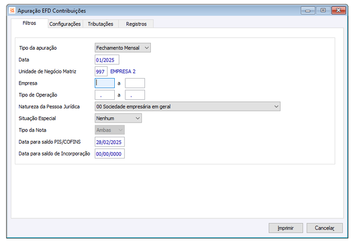This screenshot has width=355, height=242.
Task: Click the Data para saldo de Incorporação field
Action: click(x=109, y=154)
